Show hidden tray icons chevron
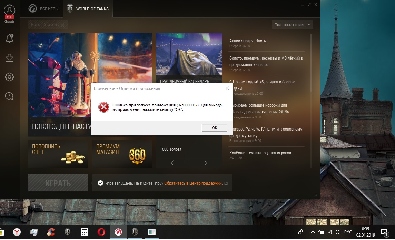 [313, 232]
